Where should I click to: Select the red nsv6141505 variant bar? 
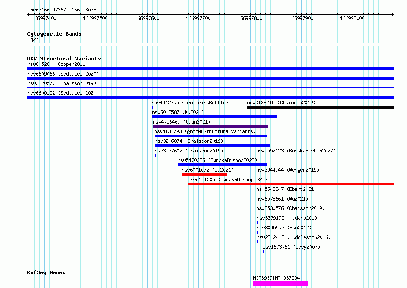[x=291, y=184]
